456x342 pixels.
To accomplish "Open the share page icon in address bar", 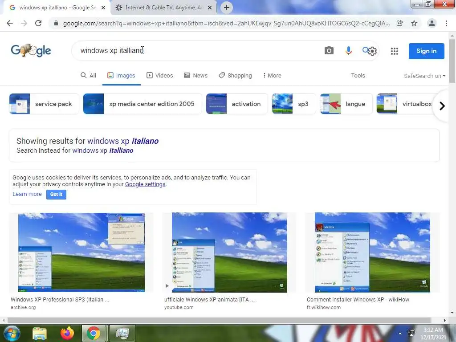I will tap(400, 23).
